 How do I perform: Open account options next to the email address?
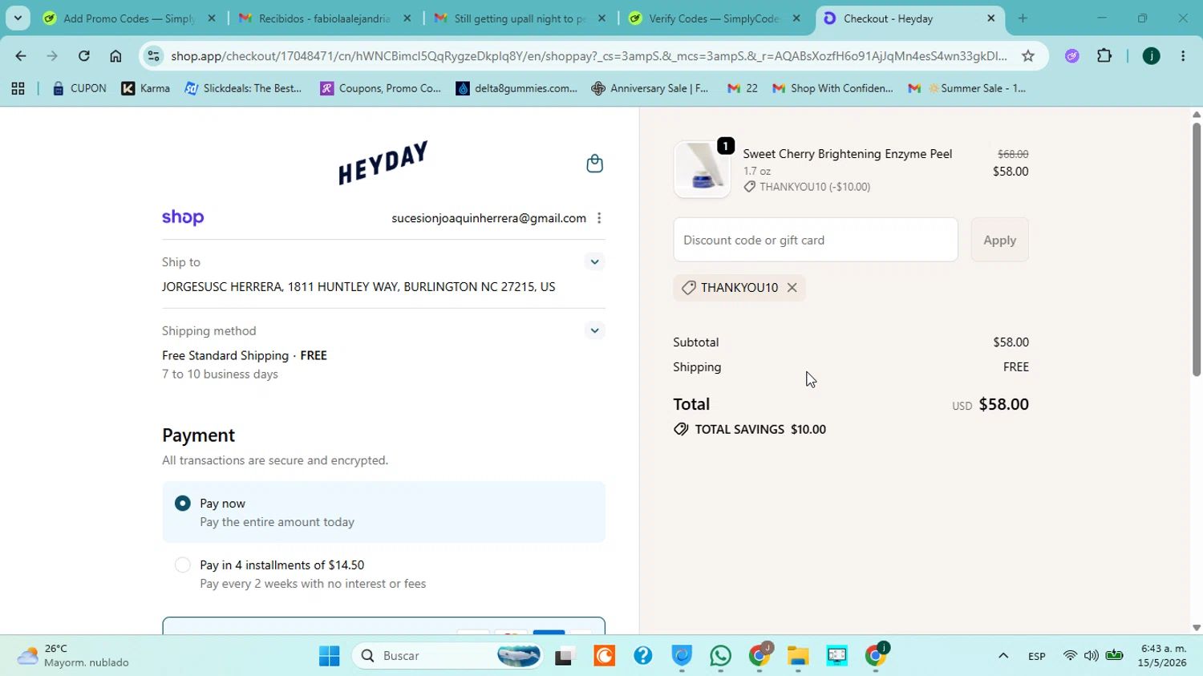click(599, 218)
